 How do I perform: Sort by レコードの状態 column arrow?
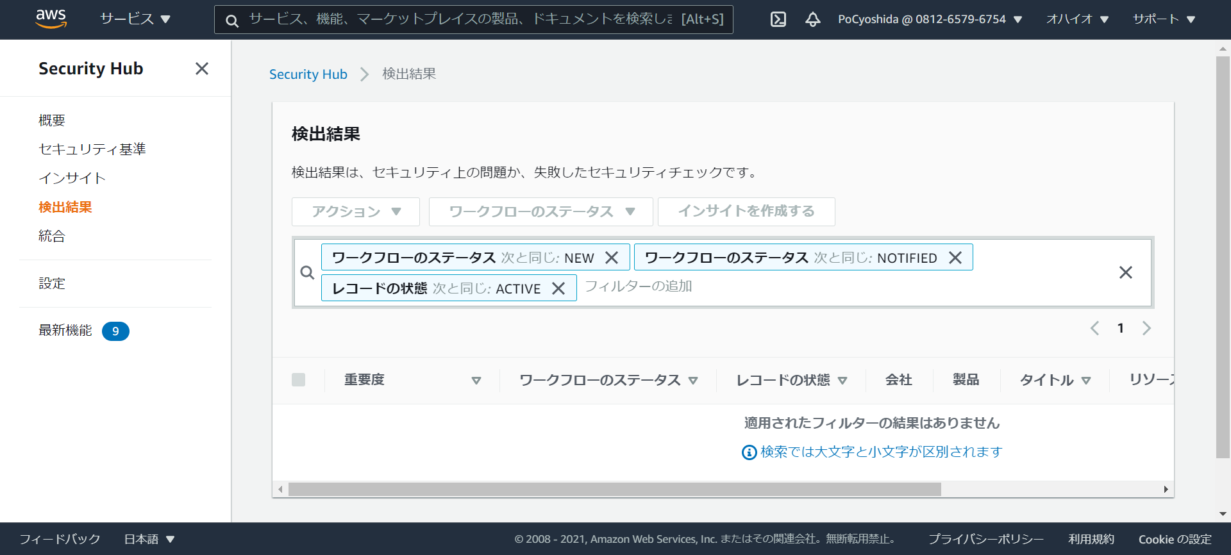coord(842,381)
